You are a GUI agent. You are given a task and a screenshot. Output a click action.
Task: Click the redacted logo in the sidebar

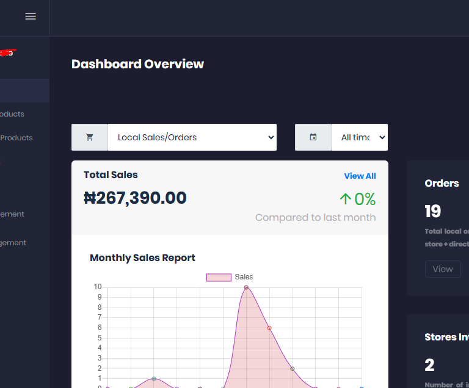pyautogui.click(x=7, y=53)
